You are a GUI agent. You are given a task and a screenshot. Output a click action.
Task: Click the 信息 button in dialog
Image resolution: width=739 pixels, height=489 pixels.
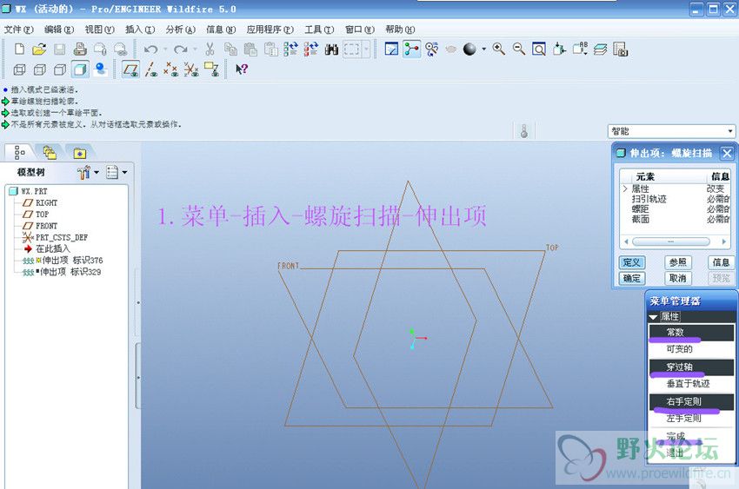[721, 262]
